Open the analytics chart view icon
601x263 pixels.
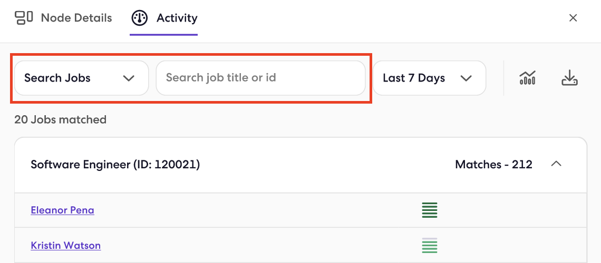point(527,78)
